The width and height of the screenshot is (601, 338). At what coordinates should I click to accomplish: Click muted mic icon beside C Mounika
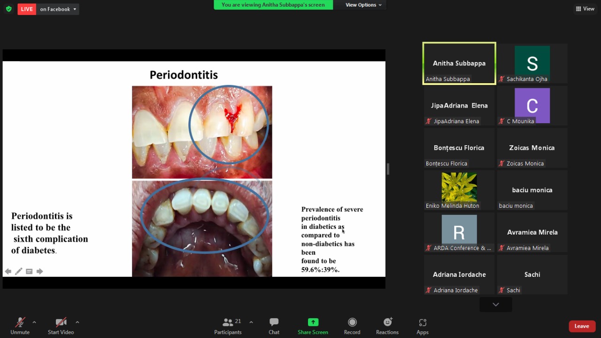(x=502, y=121)
